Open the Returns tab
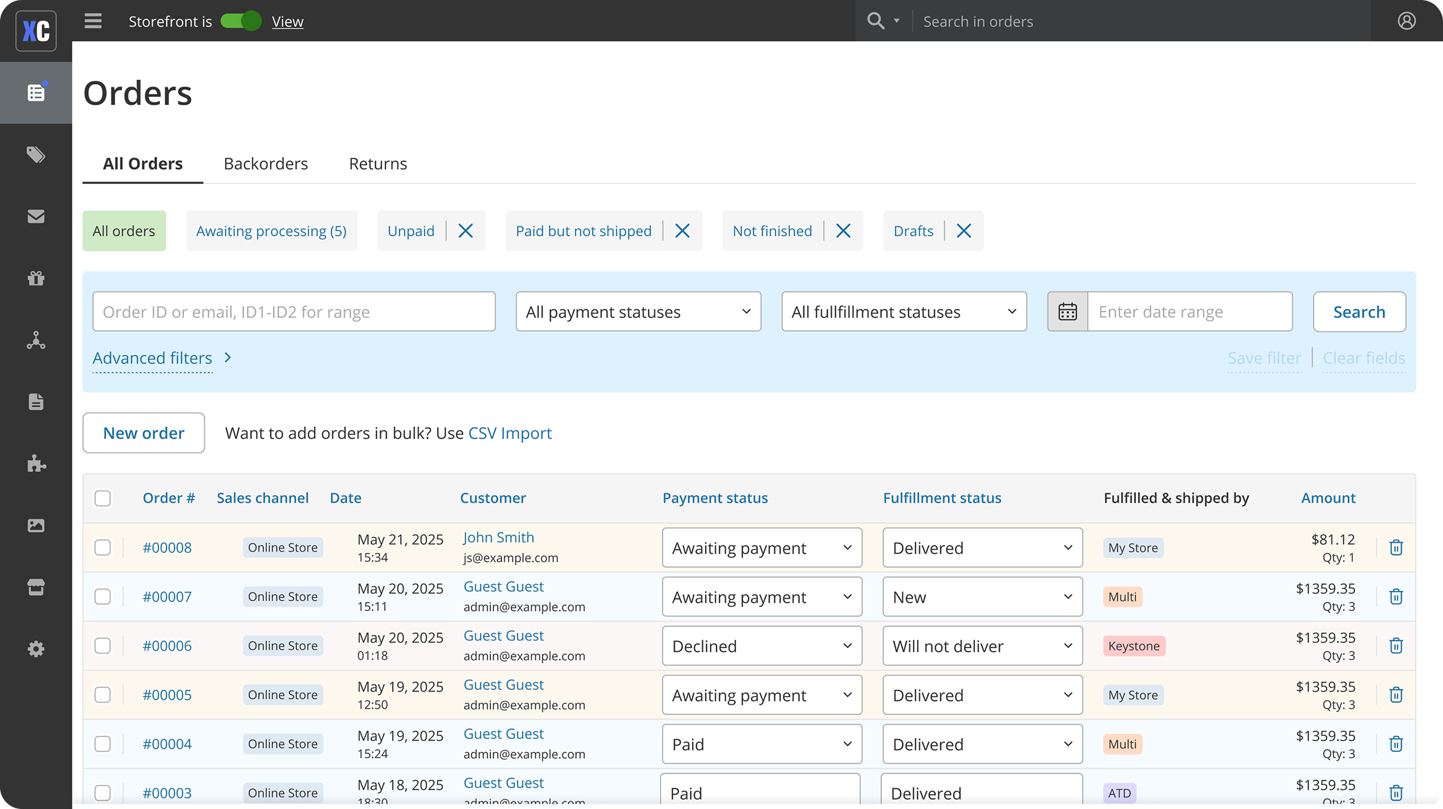 [x=377, y=164]
